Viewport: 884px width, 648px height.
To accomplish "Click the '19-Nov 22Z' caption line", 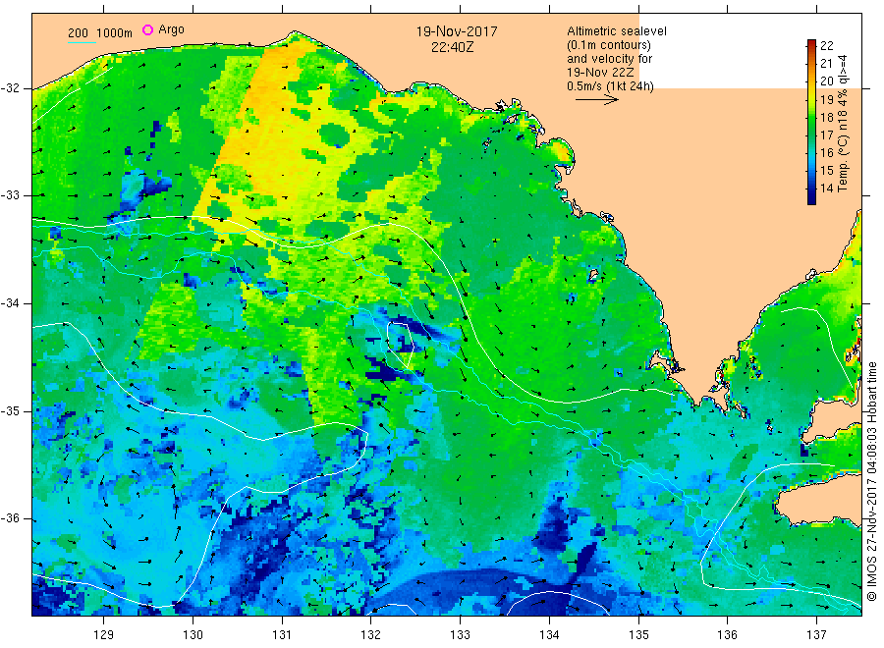I will [x=600, y=73].
